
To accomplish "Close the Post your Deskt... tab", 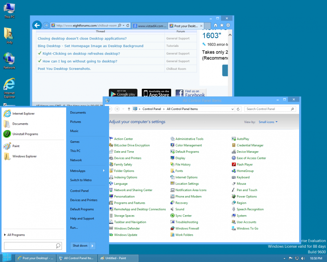I will pos(201,26).
